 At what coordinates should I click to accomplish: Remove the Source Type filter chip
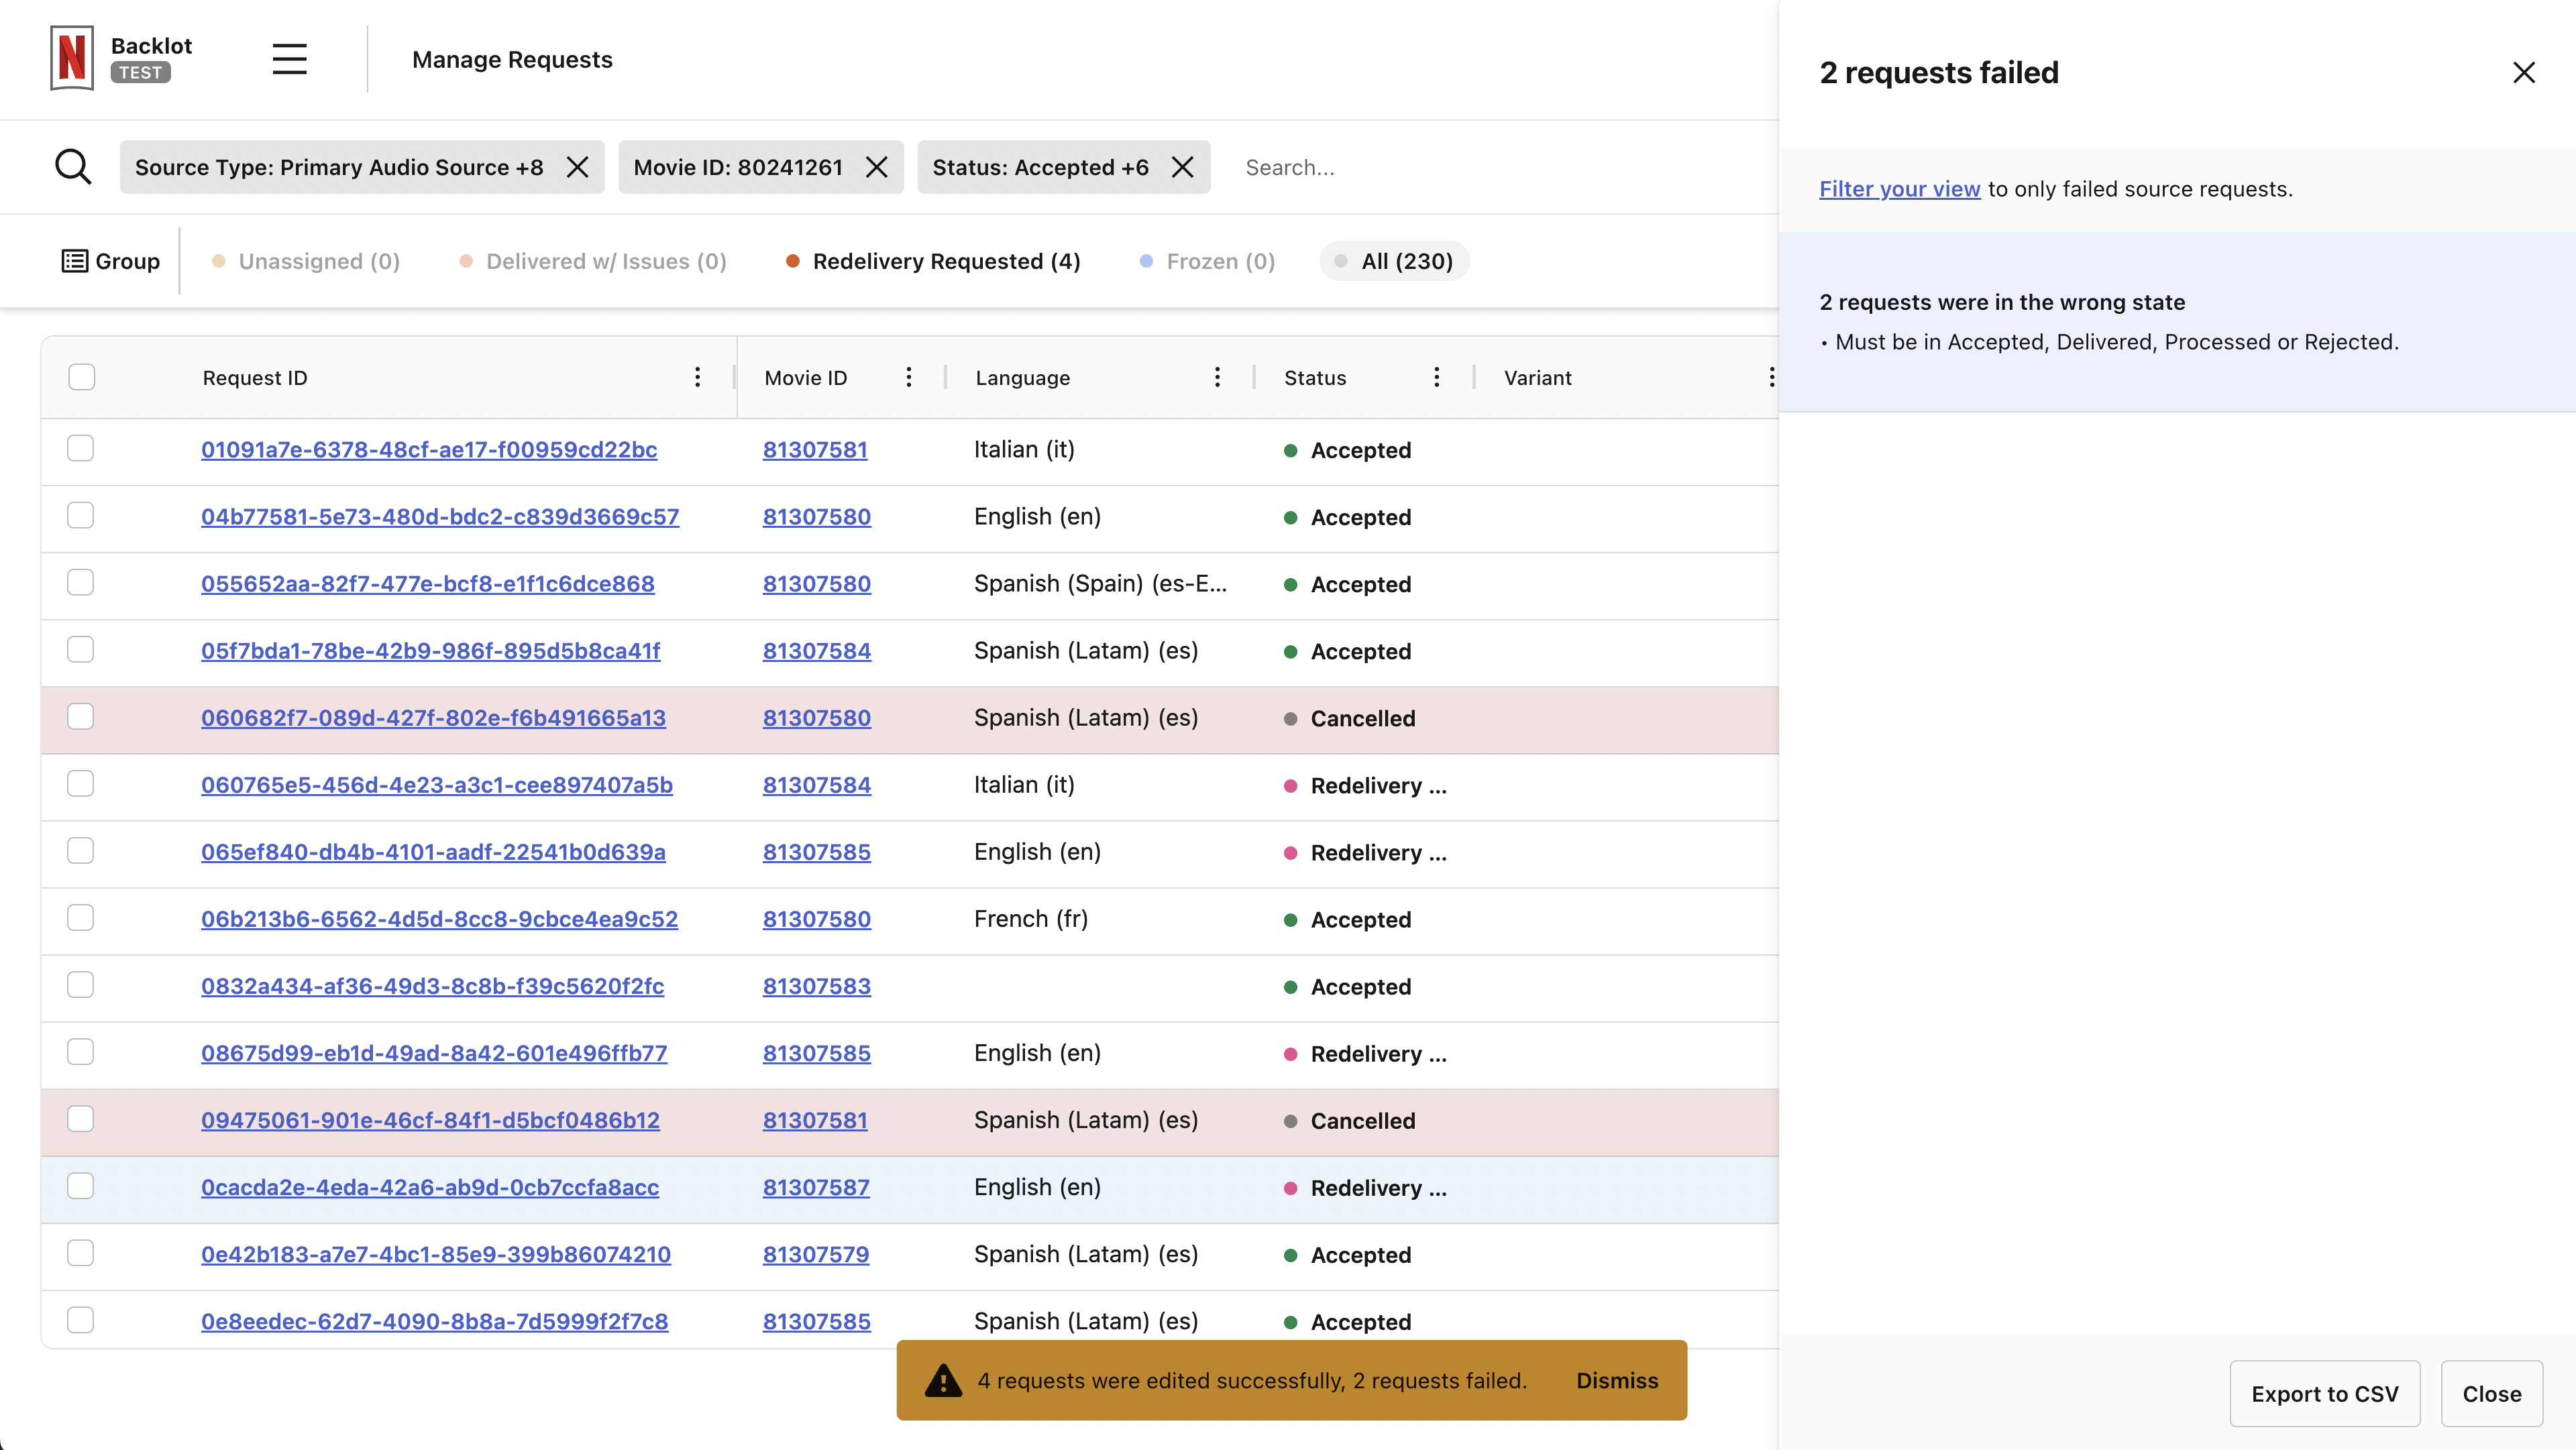pos(577,167)
